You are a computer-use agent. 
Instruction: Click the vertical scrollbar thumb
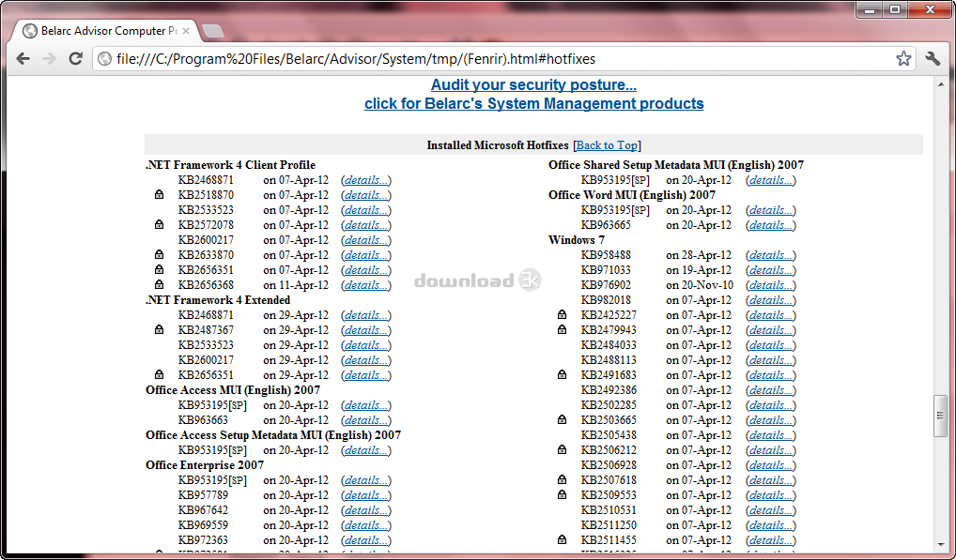coord(940,416)
